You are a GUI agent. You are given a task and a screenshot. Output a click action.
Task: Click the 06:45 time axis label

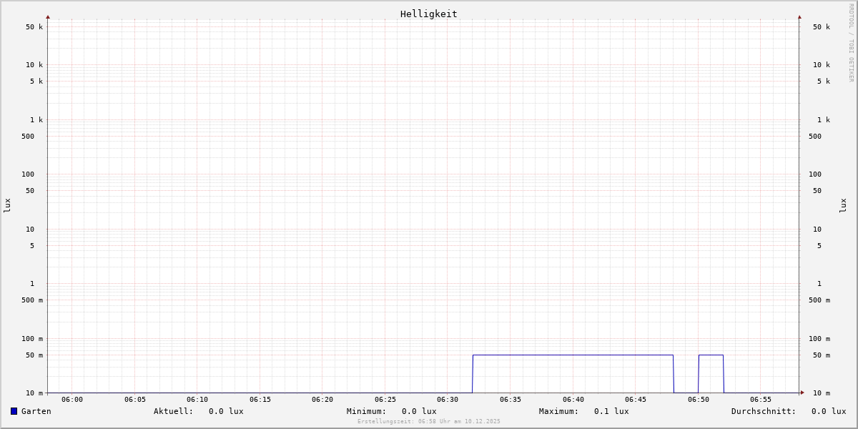pos(636,400)
